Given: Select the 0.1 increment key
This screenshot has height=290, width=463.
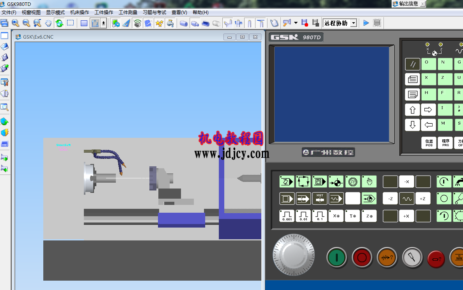Looking at the screenshot, I should point(320,216).
